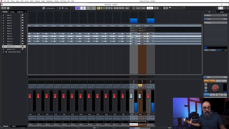Click the Abs button in toolbar
Image resolution: width=229 pixels, height=129 pixels.
click(143, 8)
